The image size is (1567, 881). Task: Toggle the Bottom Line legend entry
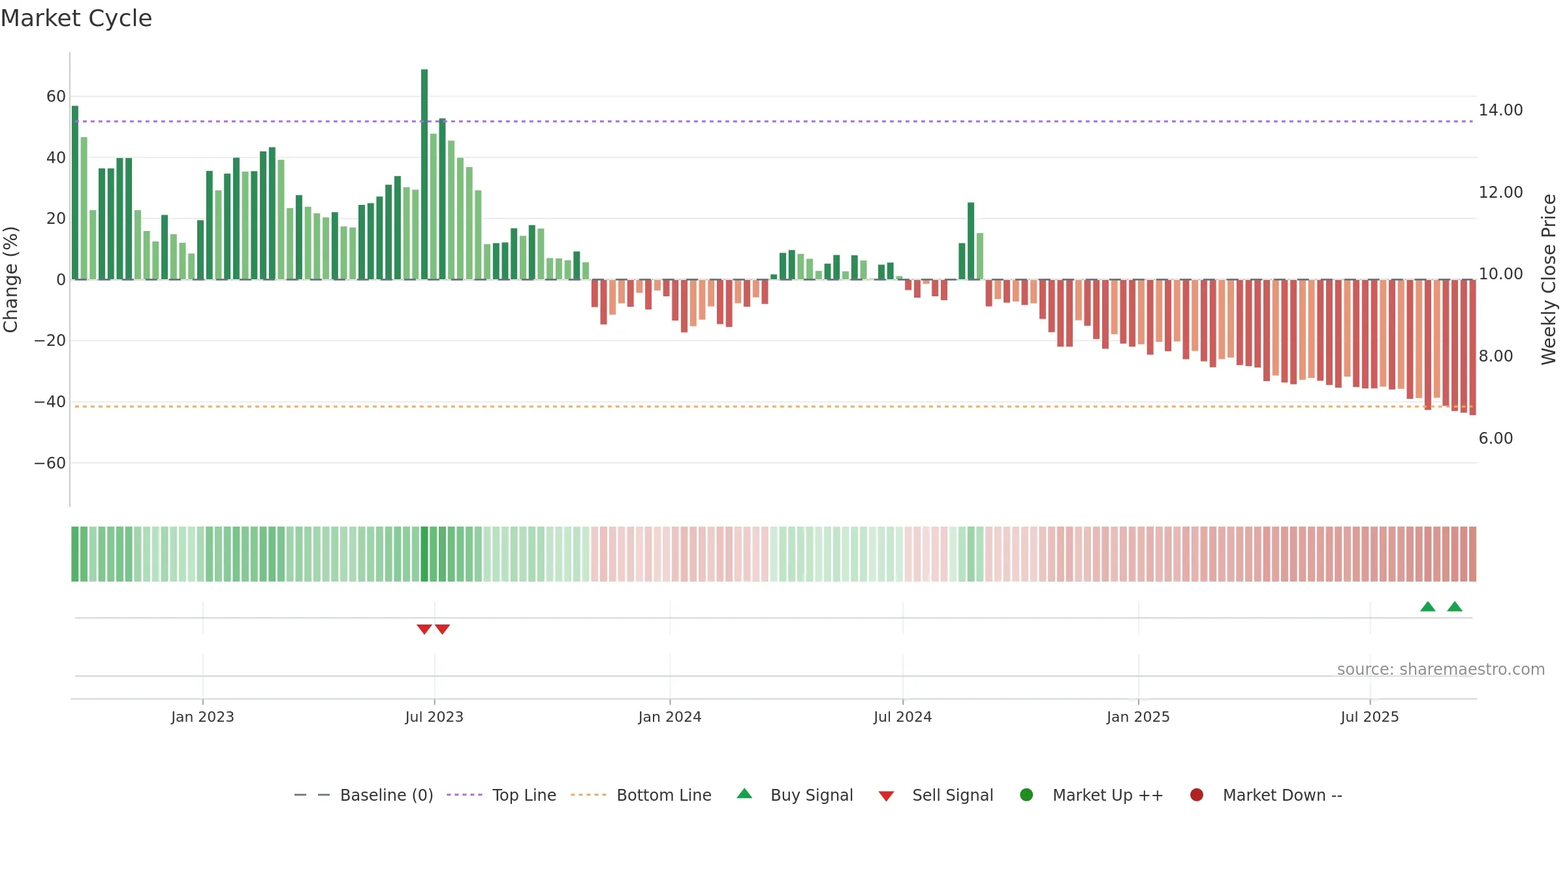[641, 795]
